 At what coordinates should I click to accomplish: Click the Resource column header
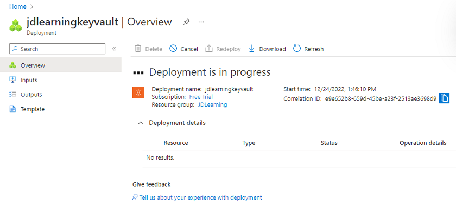(x=176, y=143)
